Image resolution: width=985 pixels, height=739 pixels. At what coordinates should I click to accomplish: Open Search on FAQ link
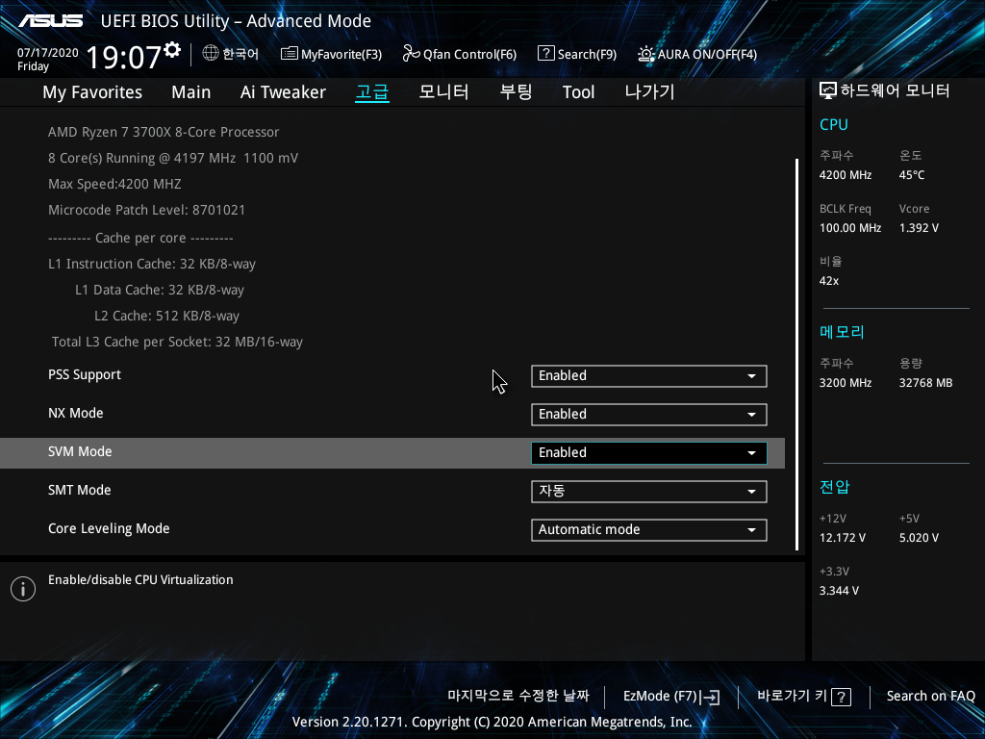[930, 697]
